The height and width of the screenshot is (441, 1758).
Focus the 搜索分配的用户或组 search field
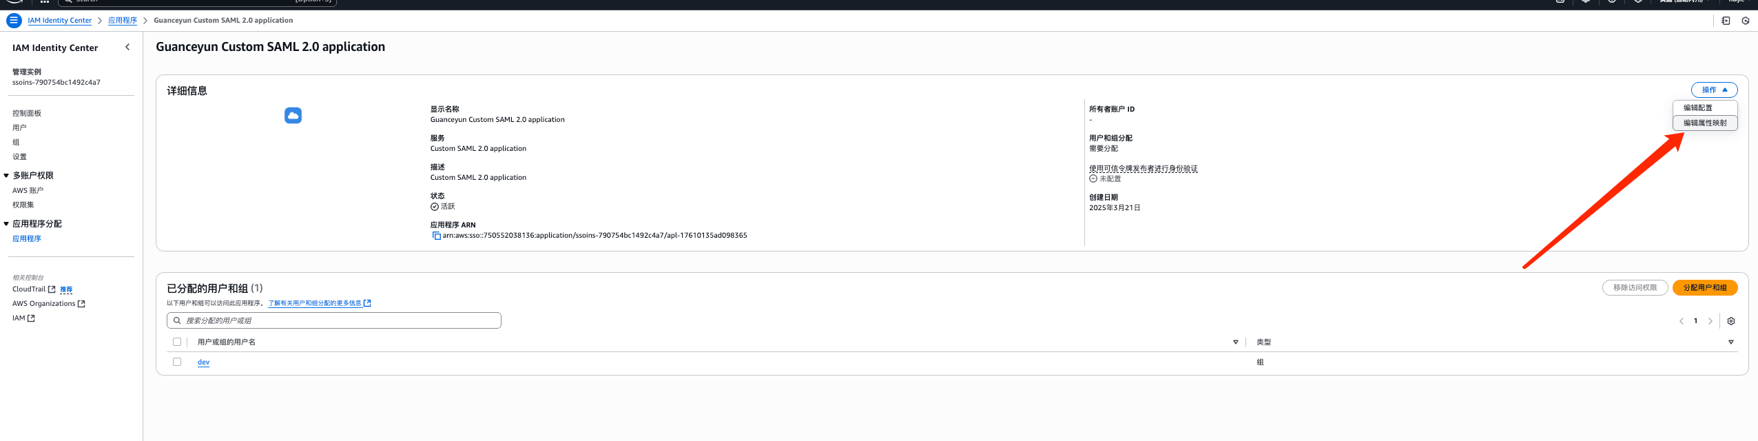point(334,320)
